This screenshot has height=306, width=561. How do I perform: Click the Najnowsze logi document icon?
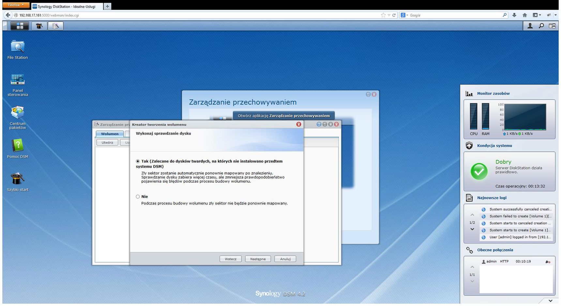click(x=469, y=198)
